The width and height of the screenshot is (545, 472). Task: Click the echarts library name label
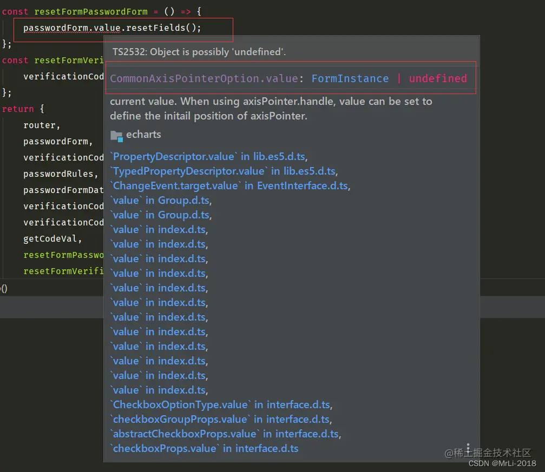pos(143,135)
